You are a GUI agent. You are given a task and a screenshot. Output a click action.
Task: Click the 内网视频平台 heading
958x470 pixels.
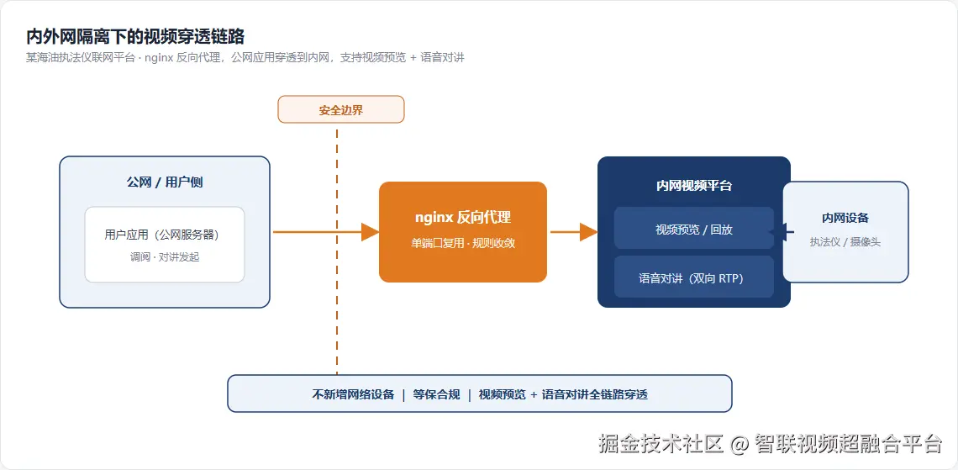[694, 186]
